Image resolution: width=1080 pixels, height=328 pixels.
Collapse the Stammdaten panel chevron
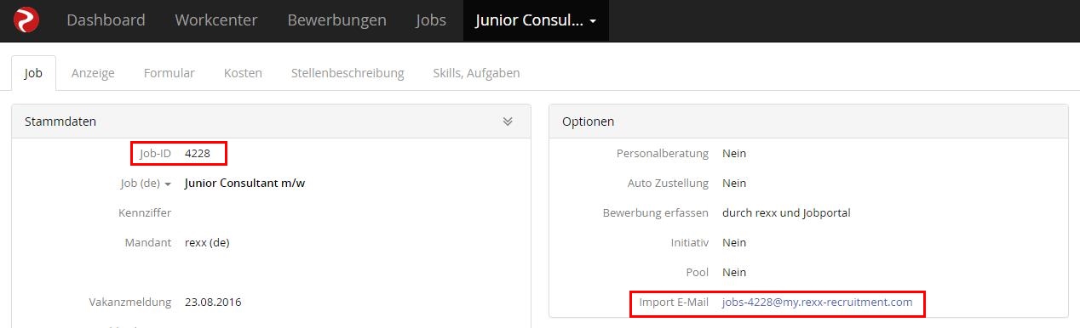point(508,122)
